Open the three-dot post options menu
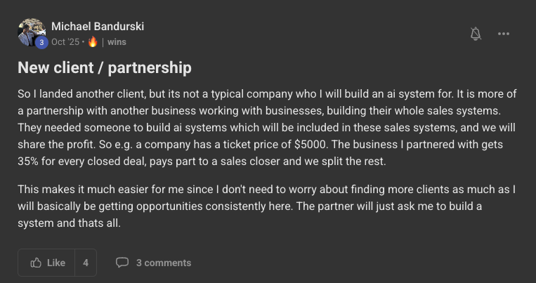 coord(504,34)
